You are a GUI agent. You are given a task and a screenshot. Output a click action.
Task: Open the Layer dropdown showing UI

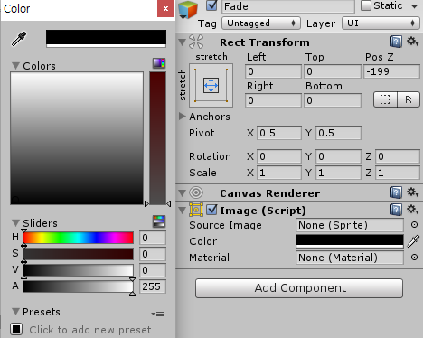pyautogui.click(x=381, y=23)
